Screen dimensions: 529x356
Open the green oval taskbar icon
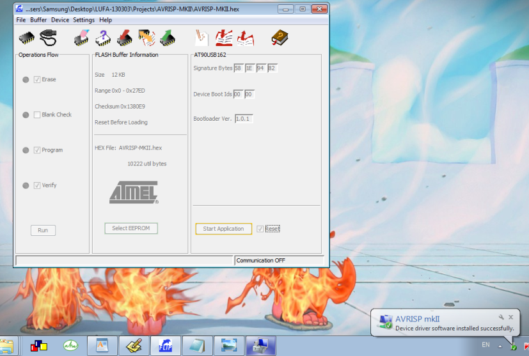(70, 345)
